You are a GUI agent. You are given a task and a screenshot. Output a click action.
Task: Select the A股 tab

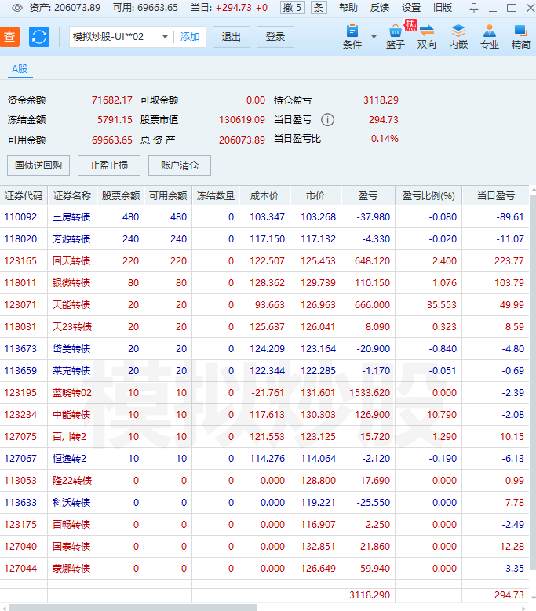point(20,69)
